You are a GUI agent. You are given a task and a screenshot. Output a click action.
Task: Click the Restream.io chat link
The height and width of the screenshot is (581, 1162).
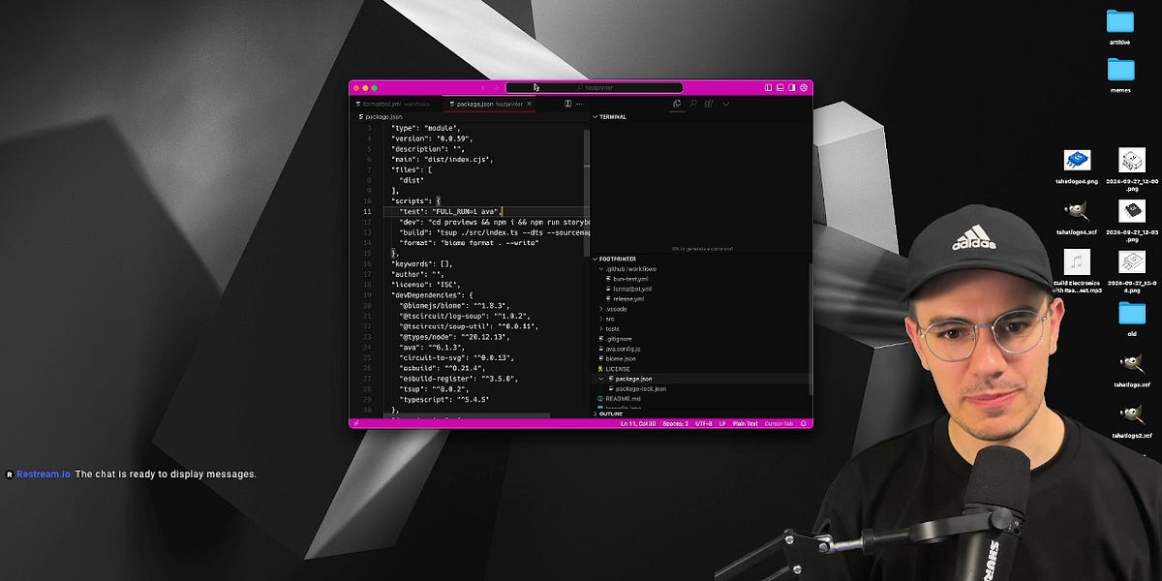[44, 474]
